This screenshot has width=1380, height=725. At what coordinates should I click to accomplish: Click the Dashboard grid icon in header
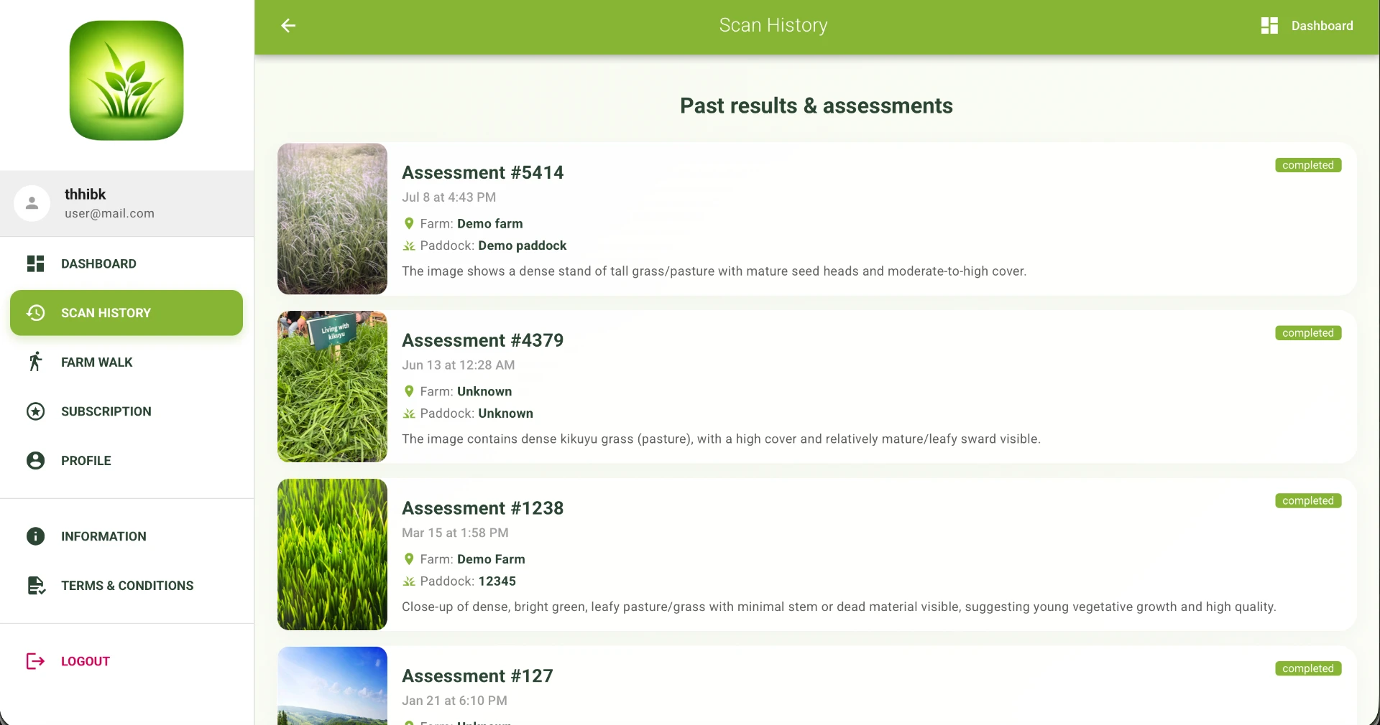pos(1269,26)
